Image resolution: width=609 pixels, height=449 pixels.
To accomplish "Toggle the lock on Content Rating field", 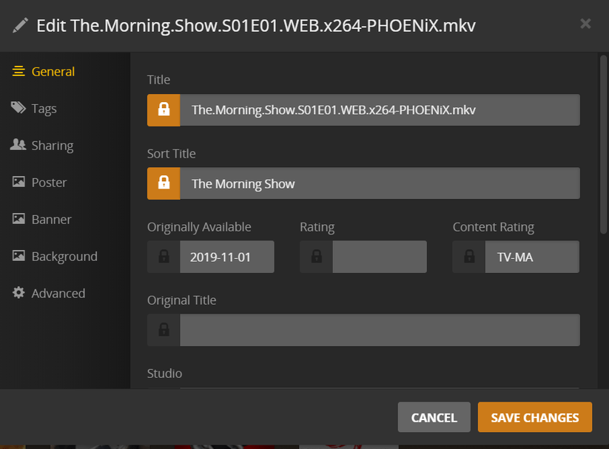I will click(x=469, y=257).
